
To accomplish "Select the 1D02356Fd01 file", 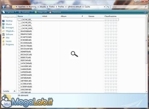I will point(26,89).
